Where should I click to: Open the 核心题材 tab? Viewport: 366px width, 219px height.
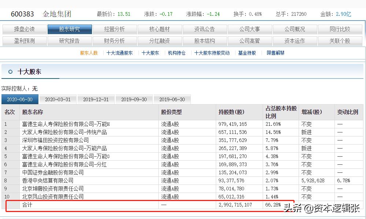pyautogui.click(x=160, y=29)
